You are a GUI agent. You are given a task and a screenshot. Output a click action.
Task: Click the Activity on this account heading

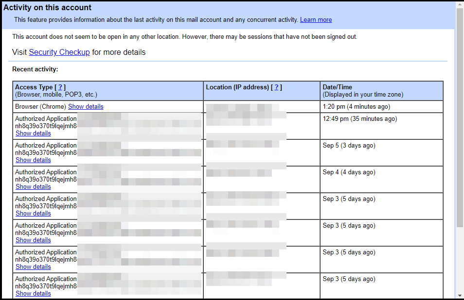click(x=48, y=8)
